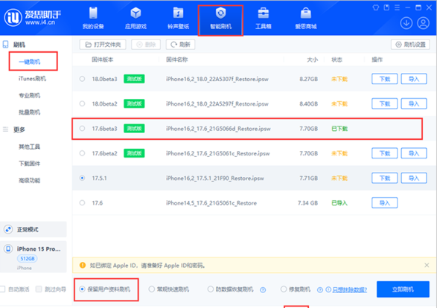The height and width of the screenshot is (308, 437).
Task: Click the 刷机 phone icon in sidebar
Action: tap(5, 45)
